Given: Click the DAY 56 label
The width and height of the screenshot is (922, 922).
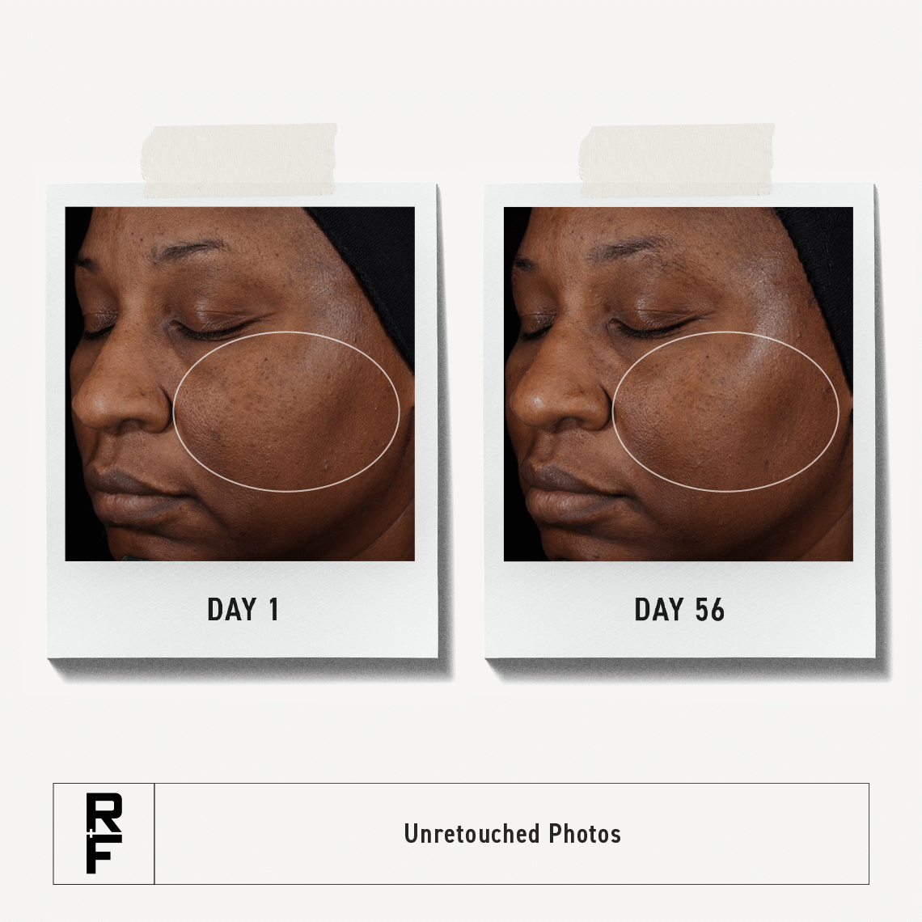Looking at the screenshot, I should pyautogui.click(x=679, y=609).
